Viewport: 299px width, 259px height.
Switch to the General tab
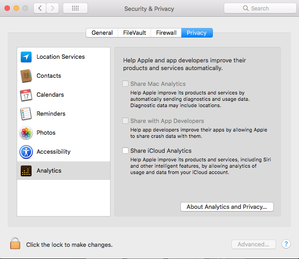click(x=102, y=33)
